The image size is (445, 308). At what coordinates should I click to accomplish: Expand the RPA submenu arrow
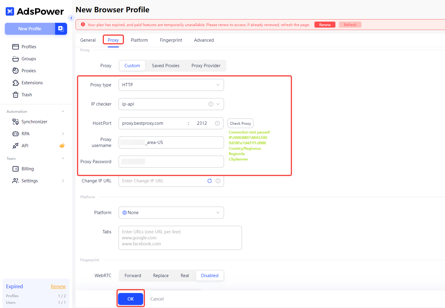63,134
